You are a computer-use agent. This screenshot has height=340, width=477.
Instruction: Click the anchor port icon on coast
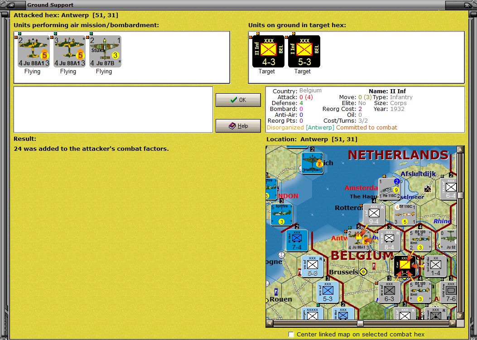pos(281,255)
